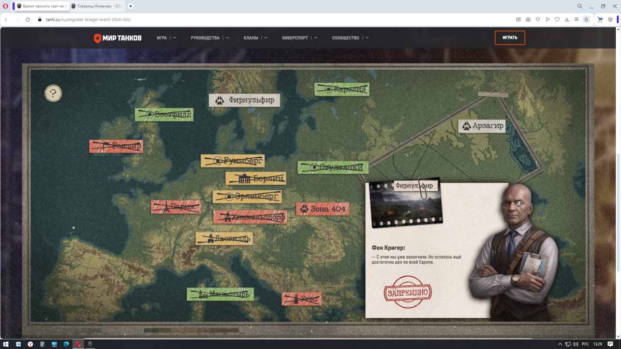Click the crossed-out Эрленберг label
Viewport: 621px width, 349px height.
[247, 196]
